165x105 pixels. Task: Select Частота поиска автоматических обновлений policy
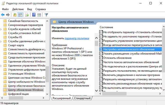pos(131,62)
